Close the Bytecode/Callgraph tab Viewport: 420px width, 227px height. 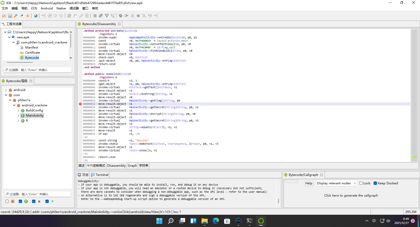[x=321, y=175]
